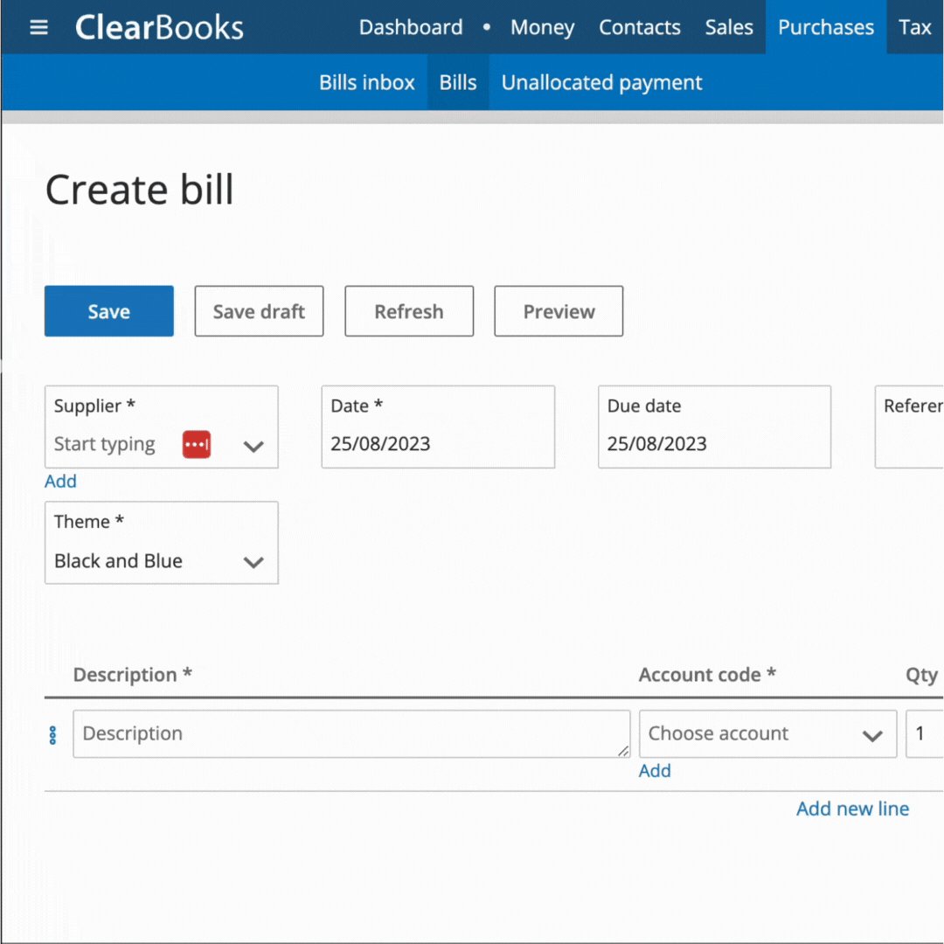The height and width of the screenshot is (944, 944).
Task: Open the Money menu
Action: click(x=543, y=27)
